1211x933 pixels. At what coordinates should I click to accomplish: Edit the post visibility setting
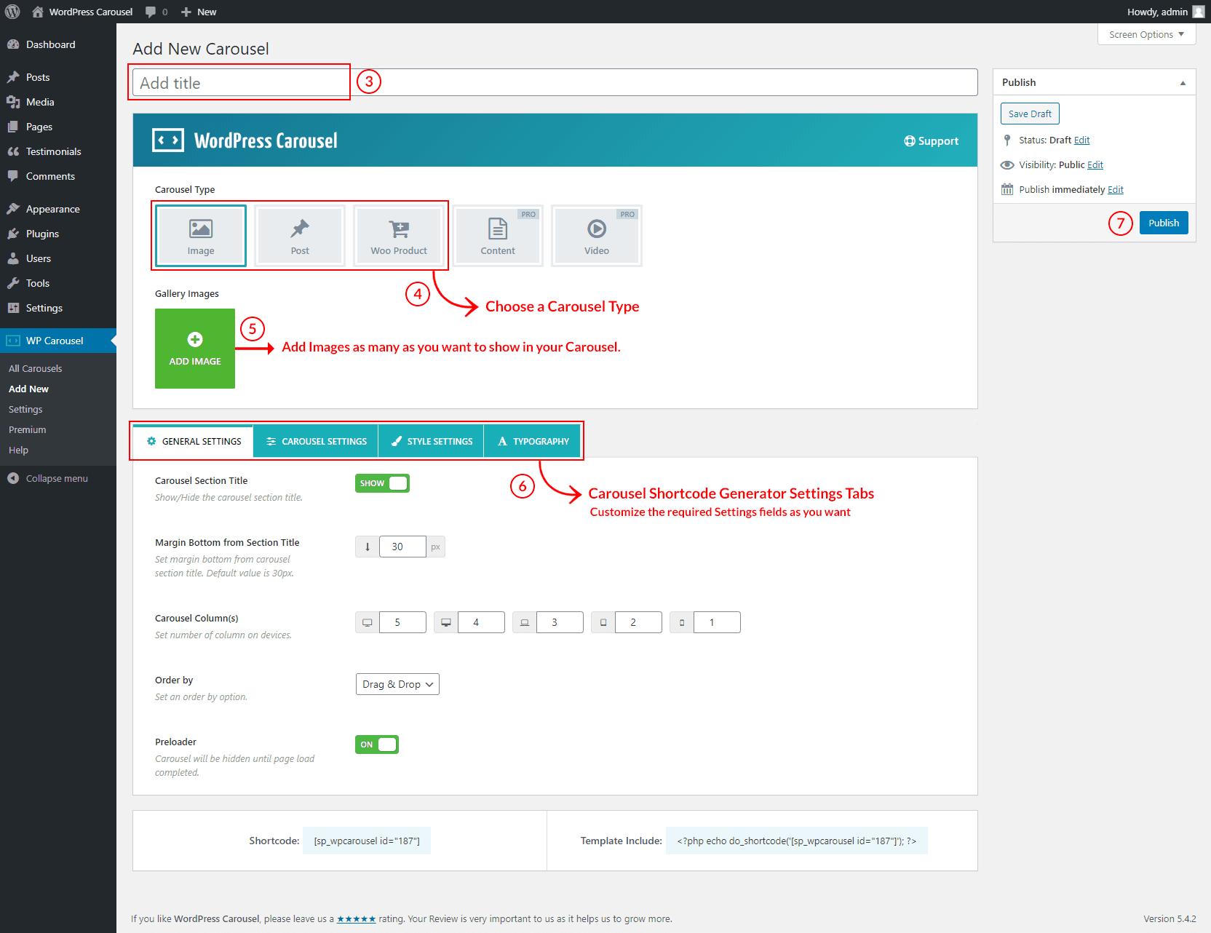coord(1095,165)
